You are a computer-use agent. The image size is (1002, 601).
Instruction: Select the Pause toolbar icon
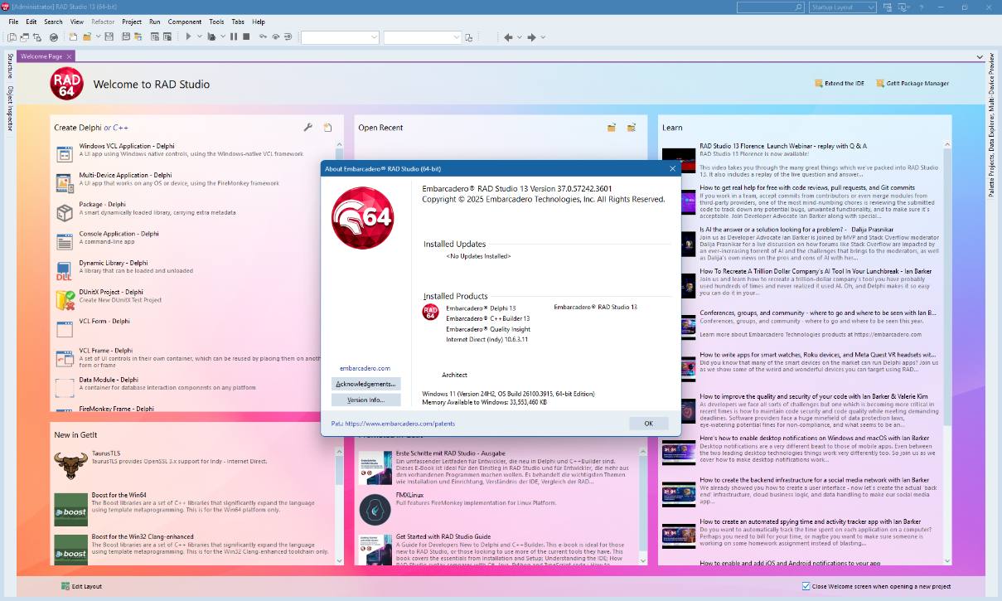pyautogui.click(x=233, y=36)
